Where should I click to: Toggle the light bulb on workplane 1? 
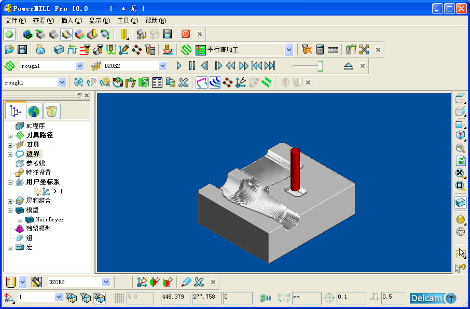tap(38, 191)
